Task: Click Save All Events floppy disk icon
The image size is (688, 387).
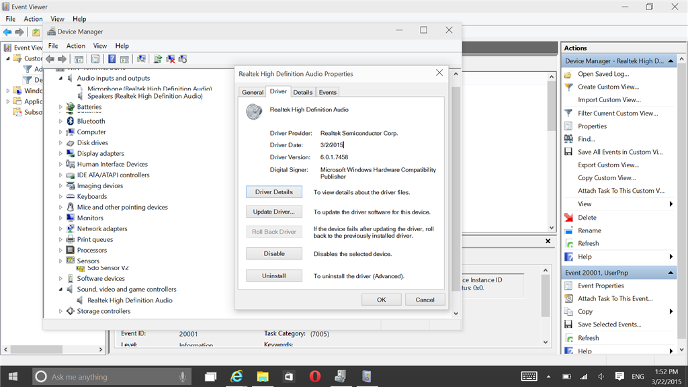Action: [x=568, y=152]
